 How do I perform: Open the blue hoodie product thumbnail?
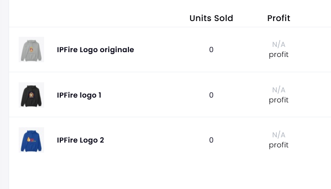(31, 140)
